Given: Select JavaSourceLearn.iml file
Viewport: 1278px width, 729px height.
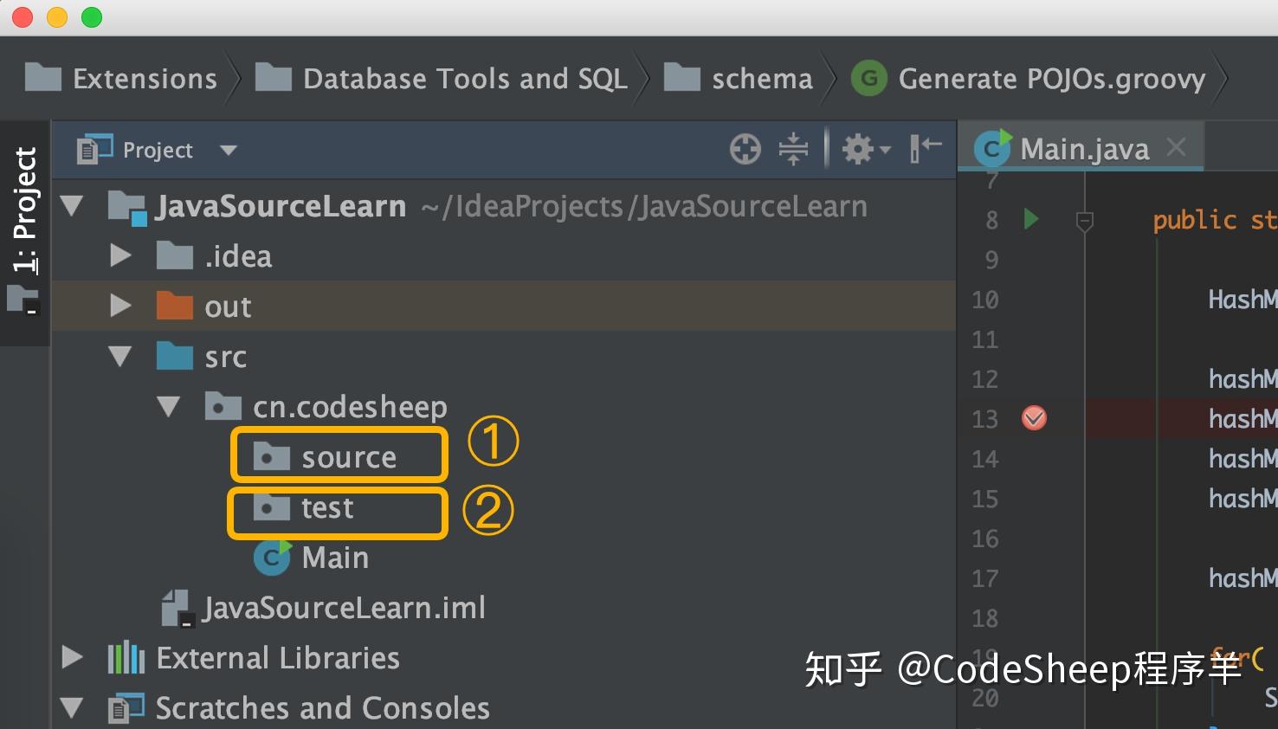Looking at the screenshot, I should [x=343, y=608].
